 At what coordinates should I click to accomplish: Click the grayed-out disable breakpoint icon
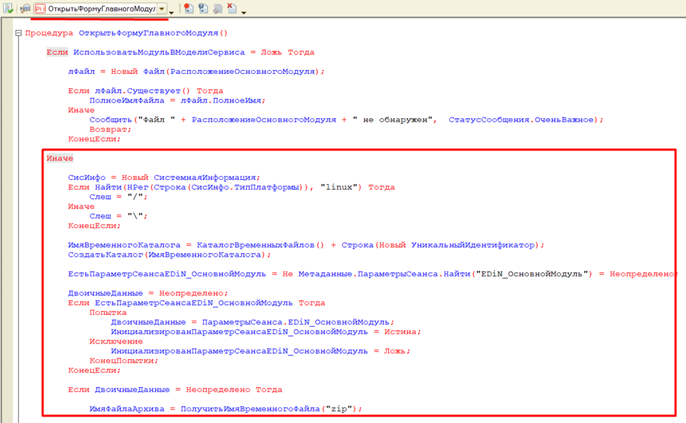click(x=218, y=9)
